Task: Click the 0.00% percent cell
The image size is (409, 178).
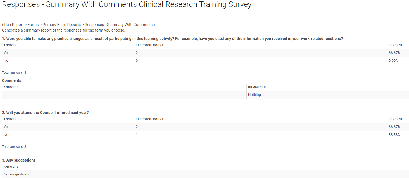Action: tap(393, 61)
